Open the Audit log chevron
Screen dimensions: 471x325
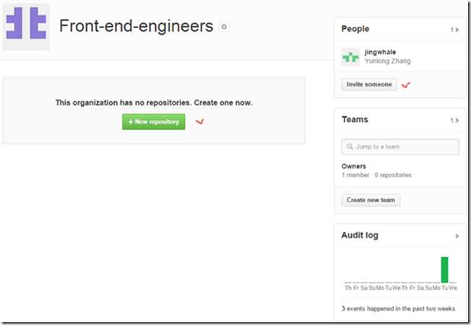(457, 236)
